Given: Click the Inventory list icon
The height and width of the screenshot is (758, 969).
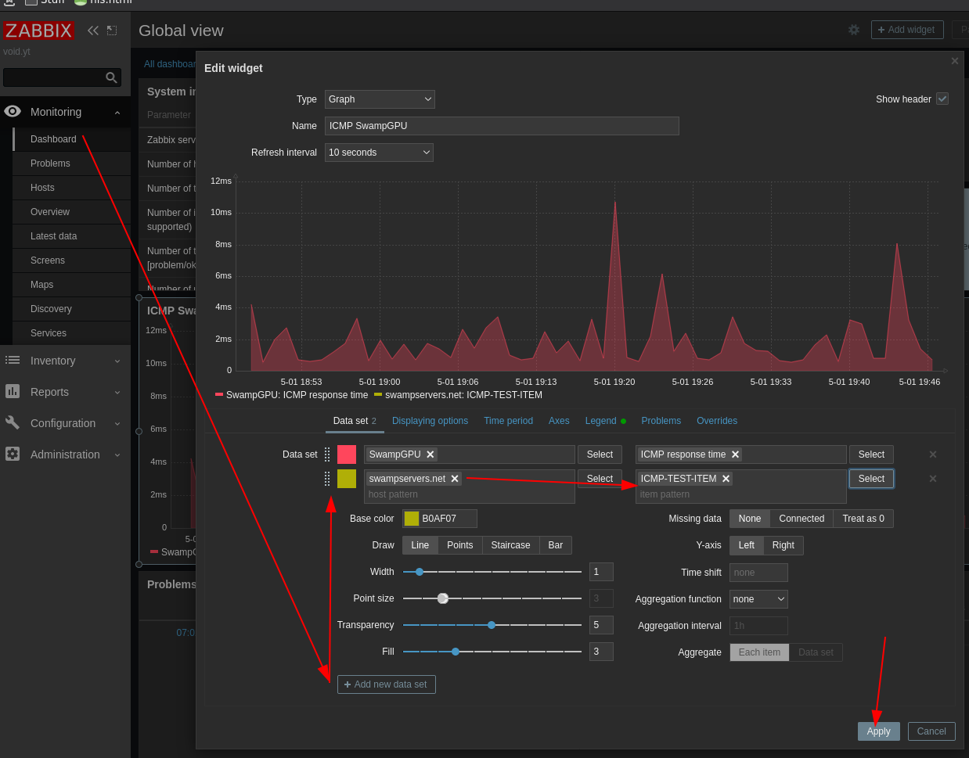Looking at the screenshot, I should click(x=13, y=361).
